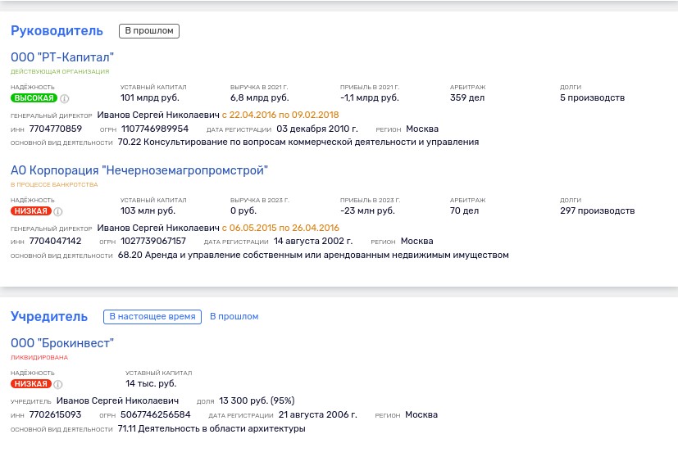Image resolution: width=678 pixels, height=457 pixels.
Task: Select 'В прошлом' tab next to Учредитель
Action: click(x=234, y=316)
